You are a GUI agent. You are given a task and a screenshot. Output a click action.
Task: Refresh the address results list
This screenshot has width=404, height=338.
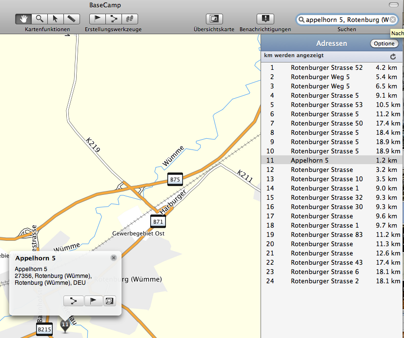[x=393, y=57]
